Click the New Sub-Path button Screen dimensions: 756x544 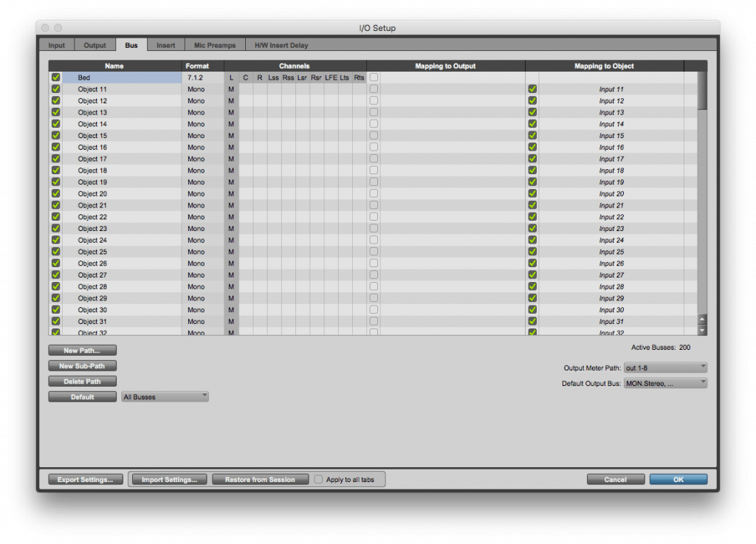click(82, 366)
